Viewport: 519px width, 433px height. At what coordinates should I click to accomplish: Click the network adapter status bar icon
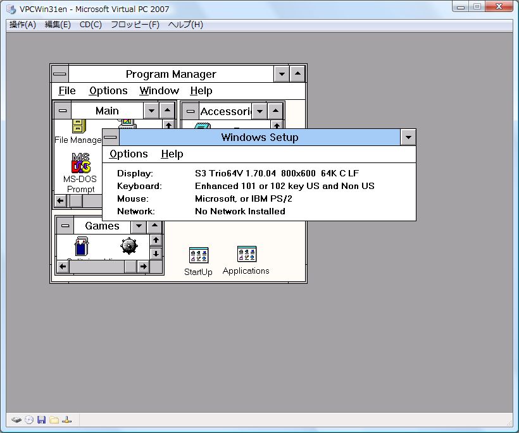coord(66,420)
